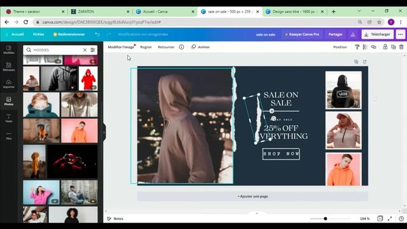The width and height of the screenshot is (407, 229).
Task: Click Essayer Canva Pro button
Action: click(x=302, y=34)
